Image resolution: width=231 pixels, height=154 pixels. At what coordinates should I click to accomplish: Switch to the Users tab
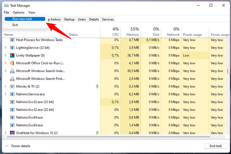(82, 20)
